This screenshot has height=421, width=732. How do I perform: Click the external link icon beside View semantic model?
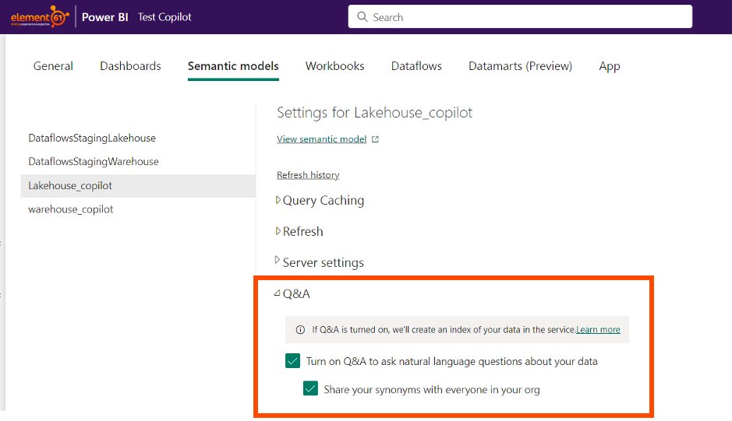pyautogui.click(x=375, y=139)
